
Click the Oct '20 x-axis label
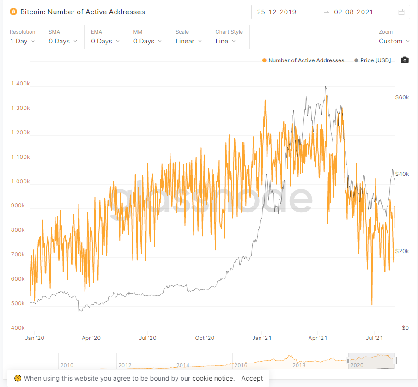205,338
